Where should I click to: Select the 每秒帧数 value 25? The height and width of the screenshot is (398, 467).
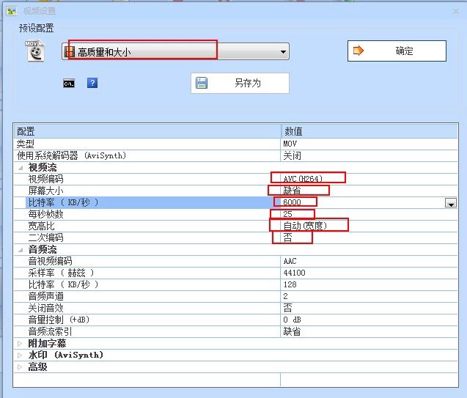coord(288,214)
